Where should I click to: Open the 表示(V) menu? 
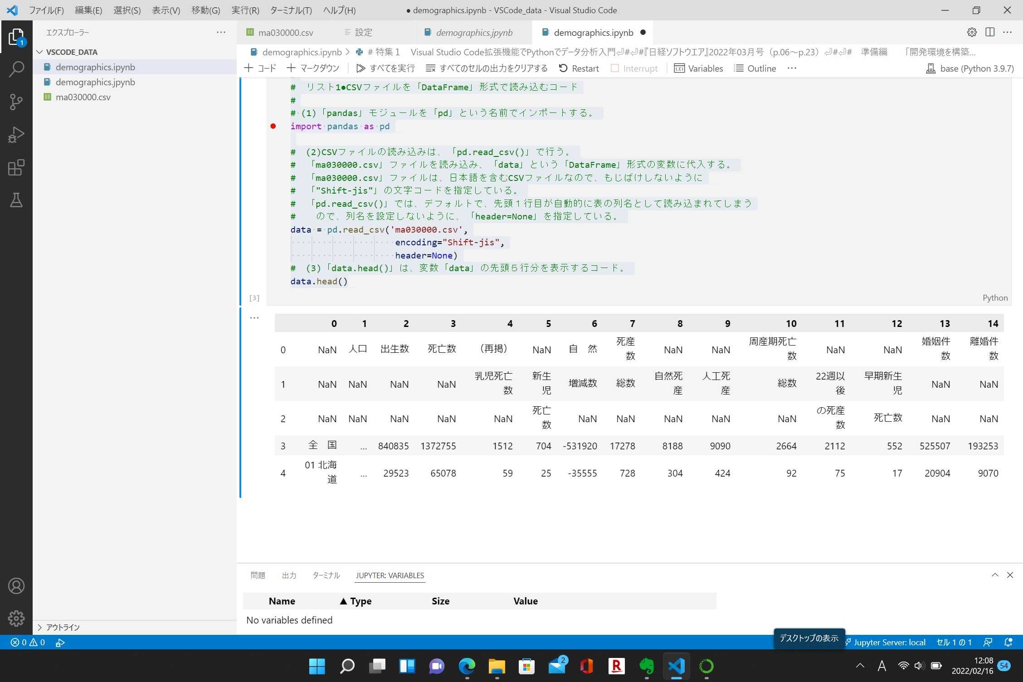(x=165, y=10)
